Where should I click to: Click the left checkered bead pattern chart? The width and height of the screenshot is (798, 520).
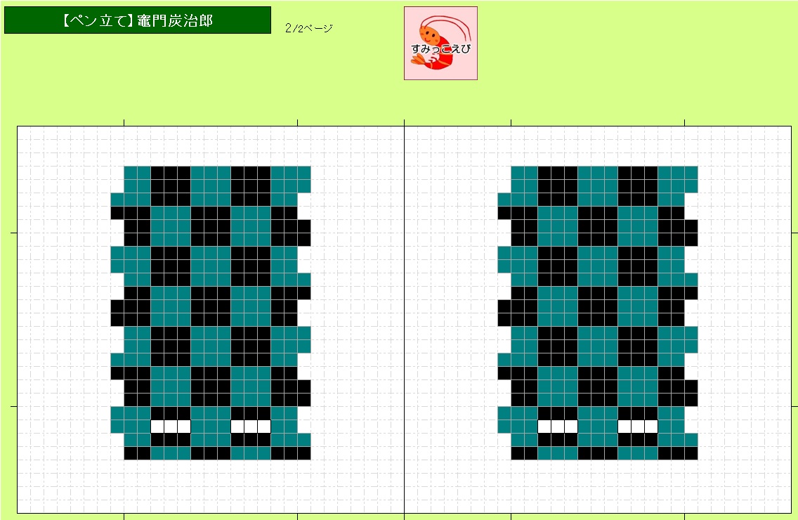pyautogui.click(x=211, y=313)
